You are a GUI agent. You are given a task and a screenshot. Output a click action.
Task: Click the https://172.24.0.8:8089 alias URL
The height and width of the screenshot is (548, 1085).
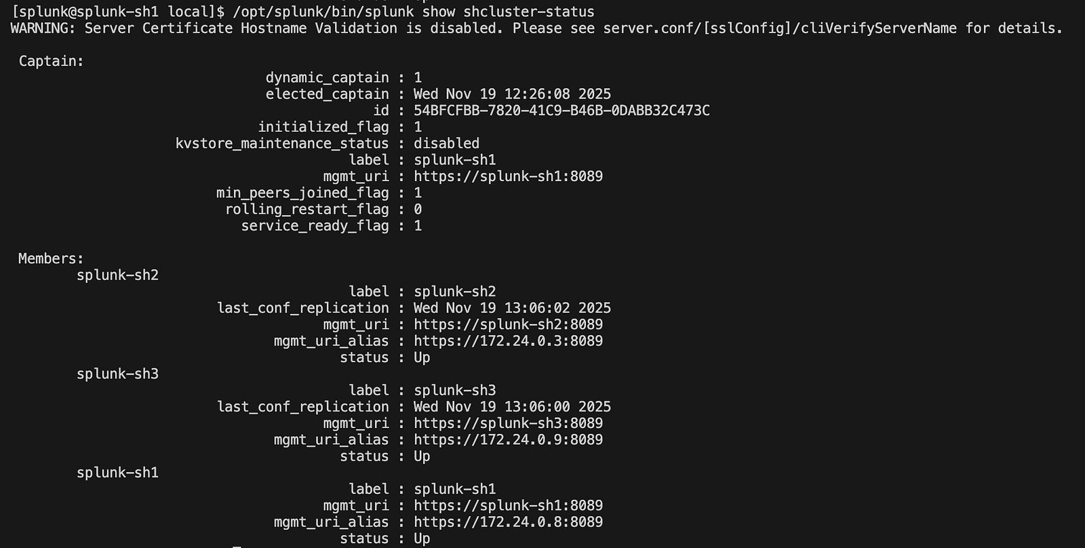point(508,522)
